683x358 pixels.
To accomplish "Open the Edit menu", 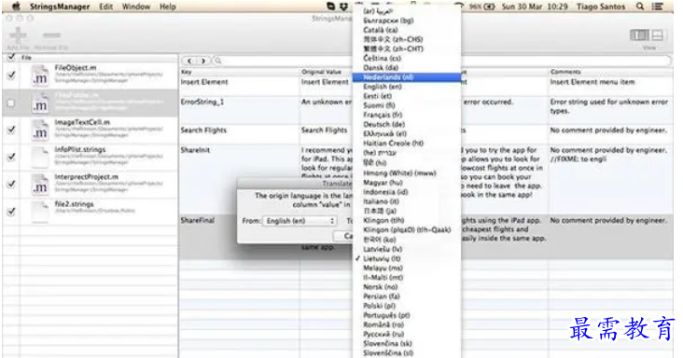I will coord(105,7).
